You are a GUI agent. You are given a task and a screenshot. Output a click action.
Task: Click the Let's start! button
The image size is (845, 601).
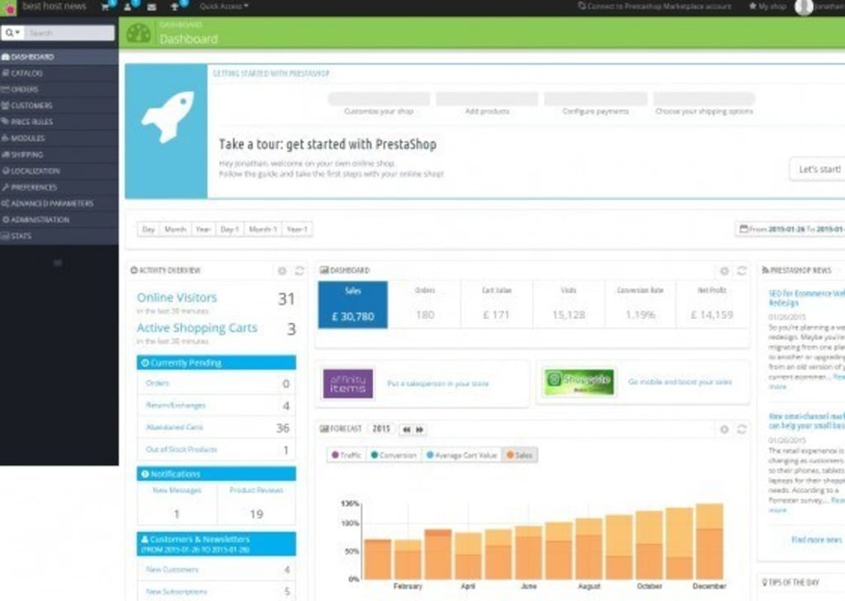coord(819,169)
